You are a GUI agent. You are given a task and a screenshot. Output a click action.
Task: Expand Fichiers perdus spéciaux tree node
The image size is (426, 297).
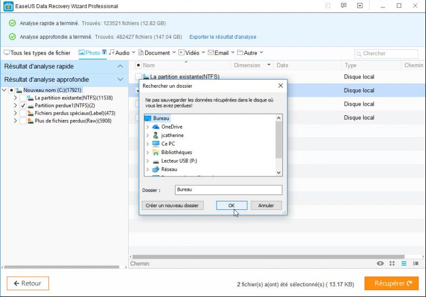(15, 113)
